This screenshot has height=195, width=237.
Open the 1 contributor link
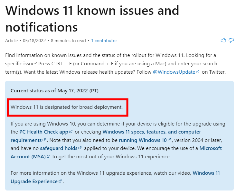[104, 41]
